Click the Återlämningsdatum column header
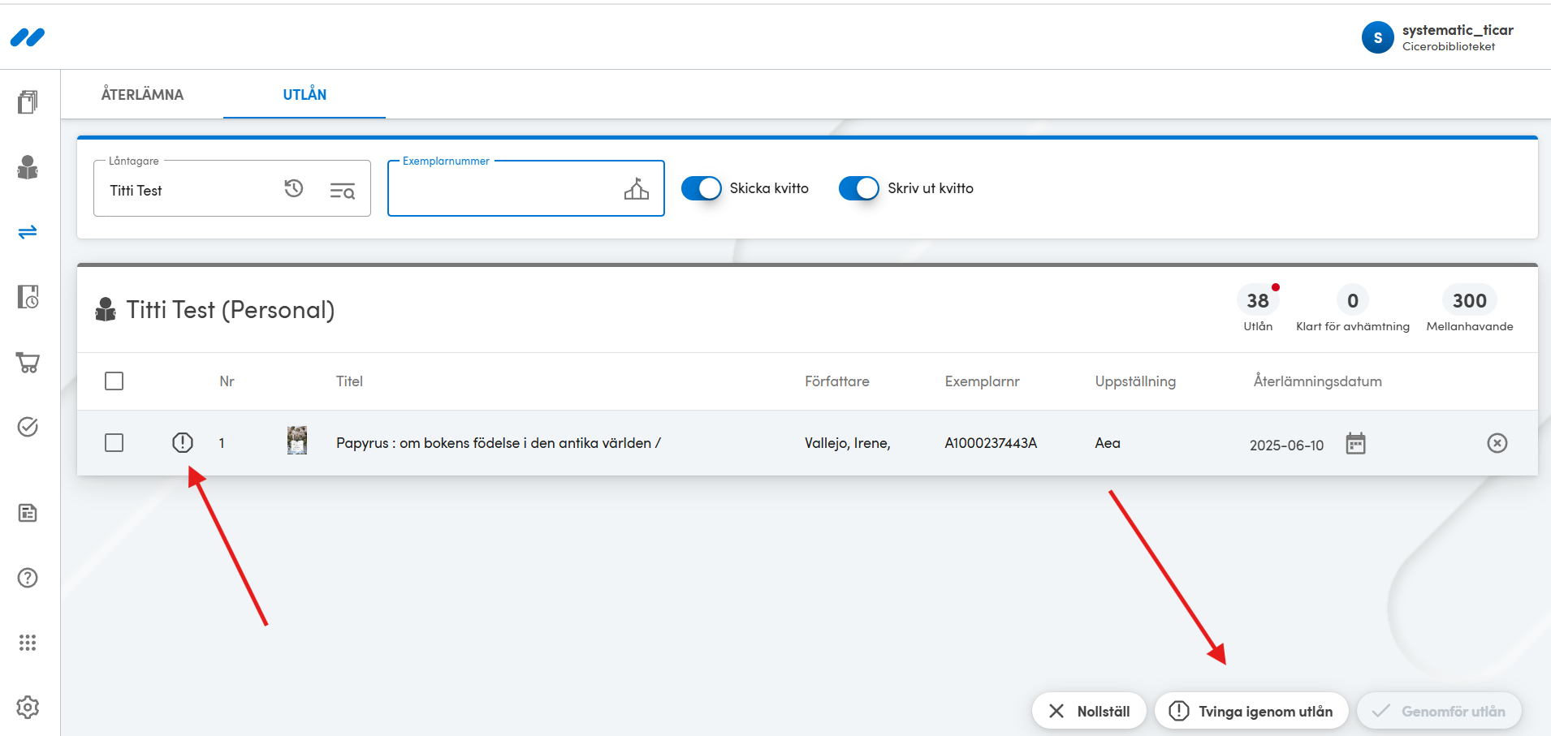The height and width of the screenshot is (736, 1551). click(x=1317, y=381)
